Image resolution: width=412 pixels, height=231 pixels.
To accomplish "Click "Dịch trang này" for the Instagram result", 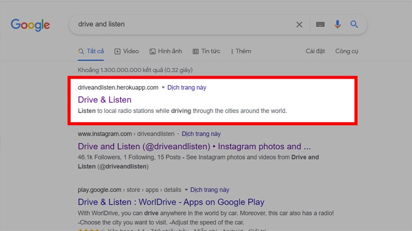I will point(201,134).
